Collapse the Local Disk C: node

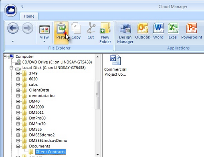tap(11, 68)
